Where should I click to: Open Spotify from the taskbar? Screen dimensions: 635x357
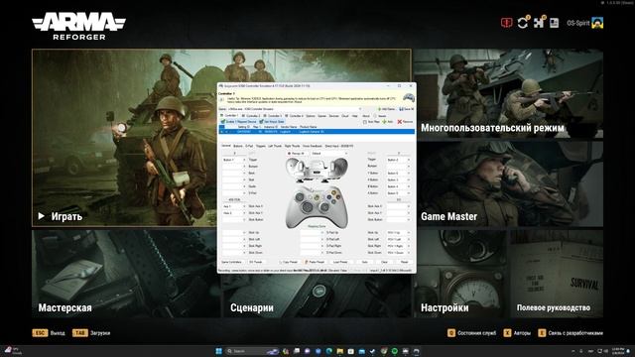tap(395, 351)
